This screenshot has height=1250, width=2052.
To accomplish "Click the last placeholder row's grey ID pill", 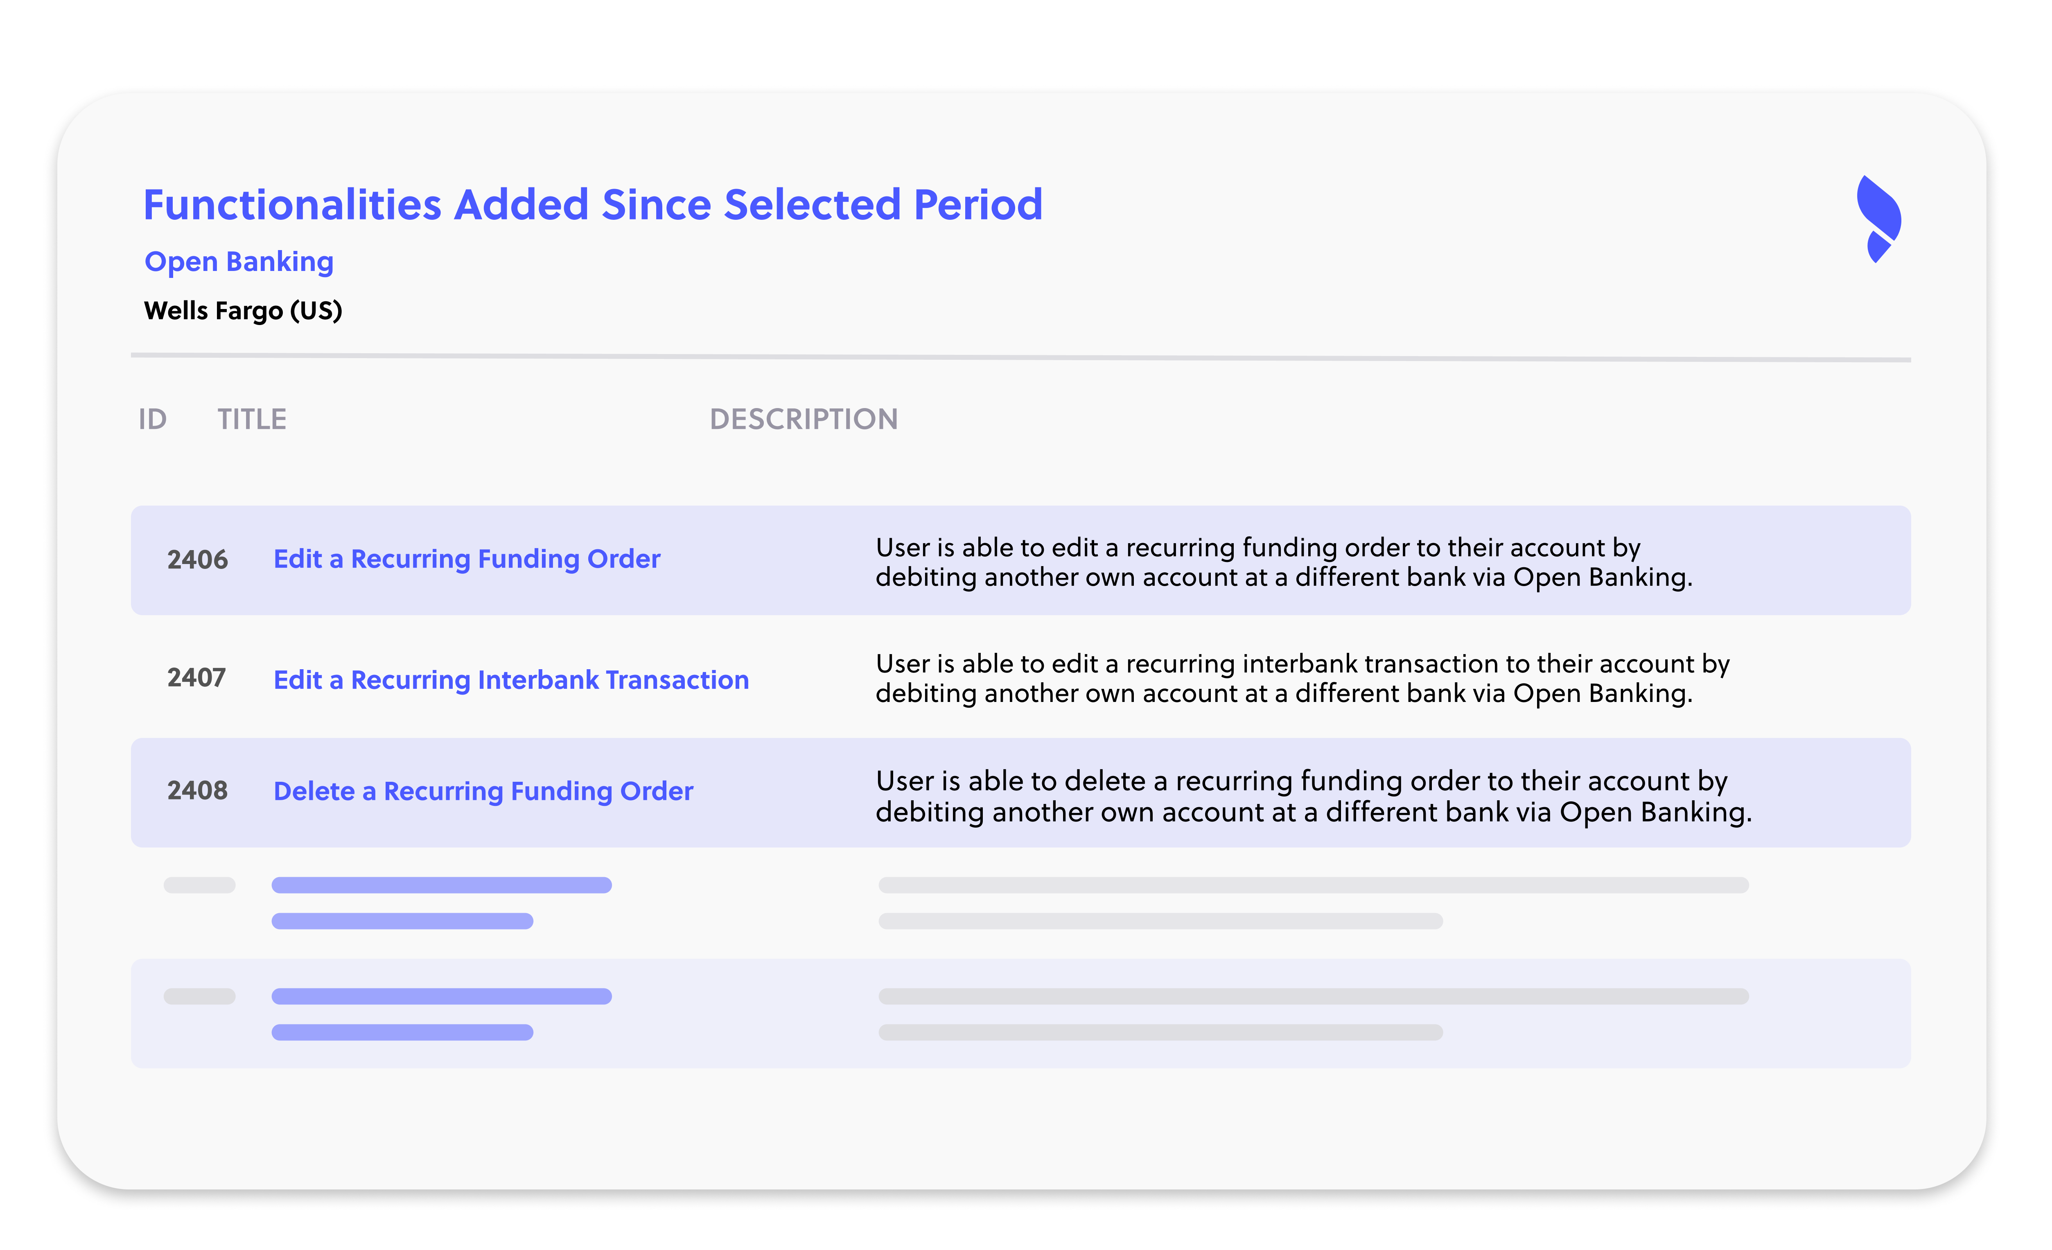I will (x=199, y=996).
